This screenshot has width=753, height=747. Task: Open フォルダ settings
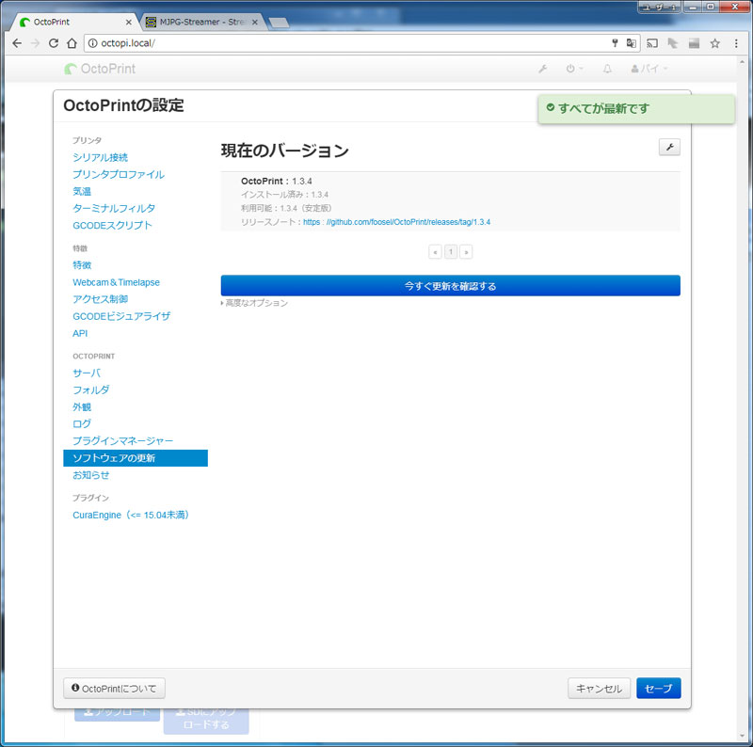click(x=90, y=389)
